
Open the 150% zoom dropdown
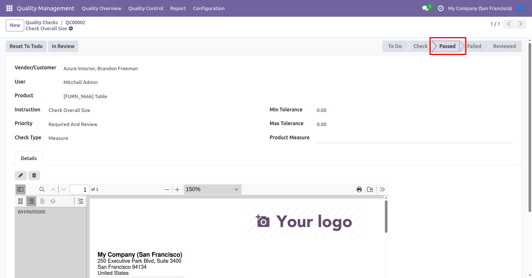212,189
